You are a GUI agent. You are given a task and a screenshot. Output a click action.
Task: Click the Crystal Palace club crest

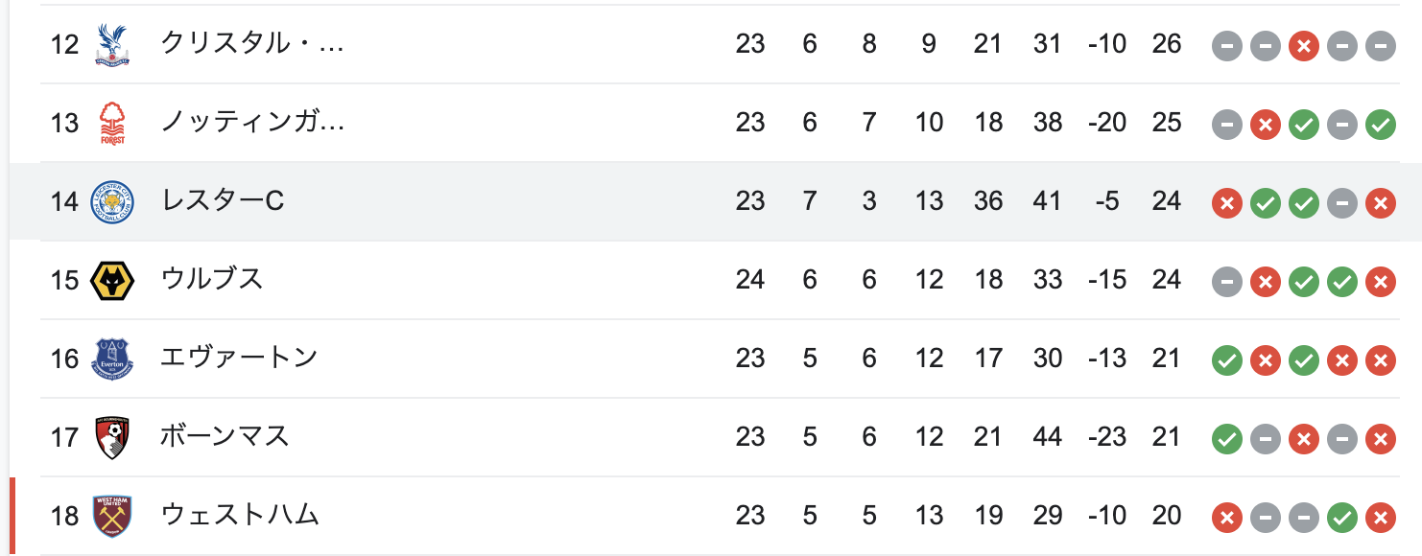pyautogui.click(x=112, y=44)
